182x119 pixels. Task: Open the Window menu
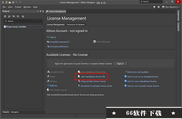pos(27,7)
